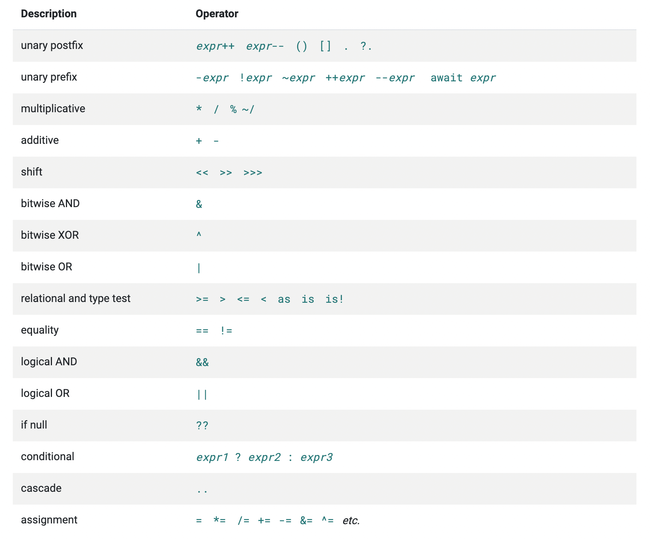650x540 pixels.
Task: Click the 'multiplicative' description cell
Action: [x=53, y=109]
